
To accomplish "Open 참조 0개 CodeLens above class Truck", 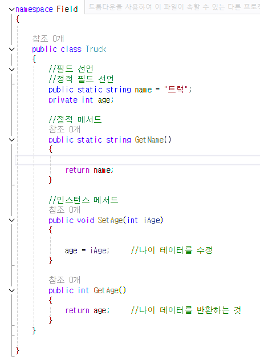I will click(x=48, y=39).
